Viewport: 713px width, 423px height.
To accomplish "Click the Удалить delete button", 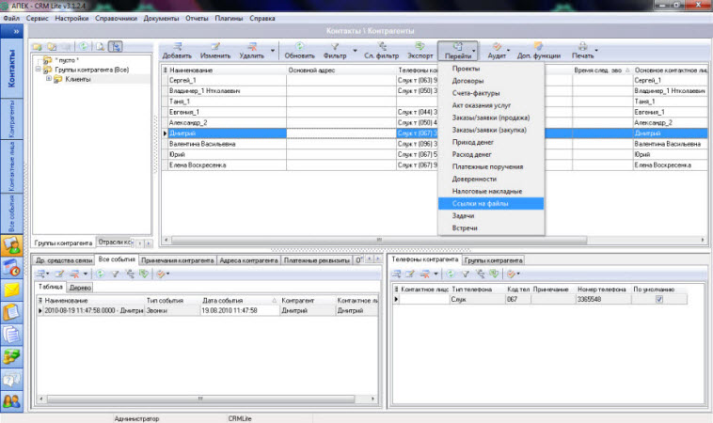I will (x=251, y=51).
